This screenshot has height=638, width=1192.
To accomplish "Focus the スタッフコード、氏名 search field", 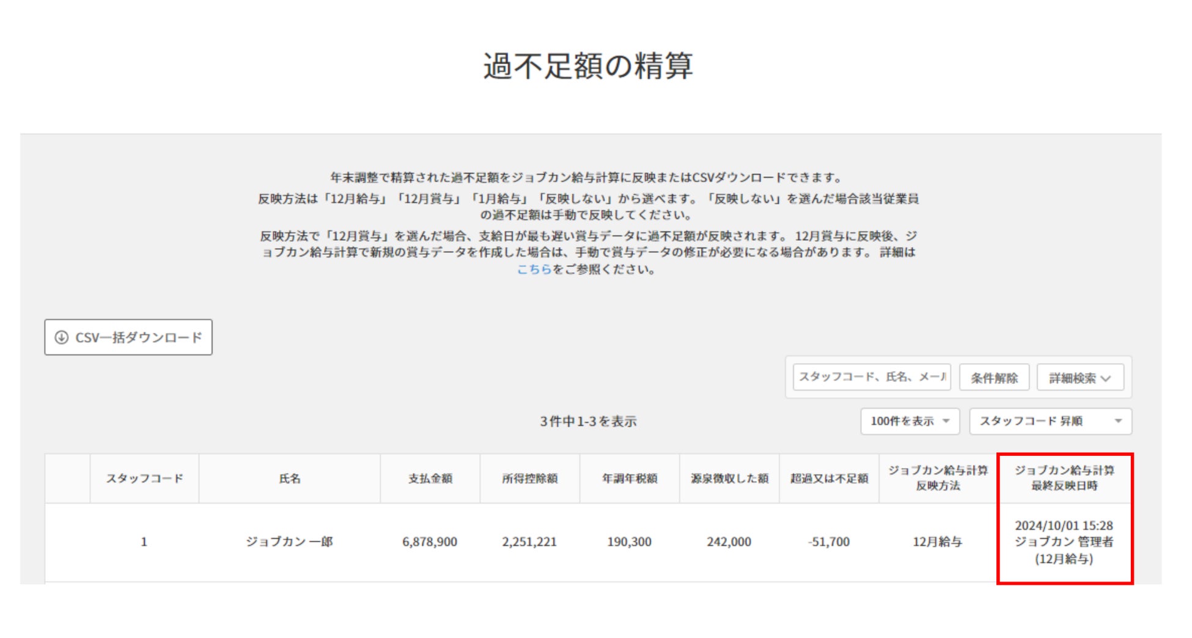I will coord(872,377).
